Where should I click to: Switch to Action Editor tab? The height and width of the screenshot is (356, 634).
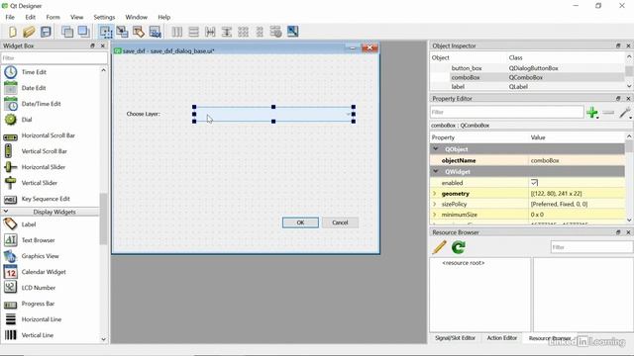point(502,338)
